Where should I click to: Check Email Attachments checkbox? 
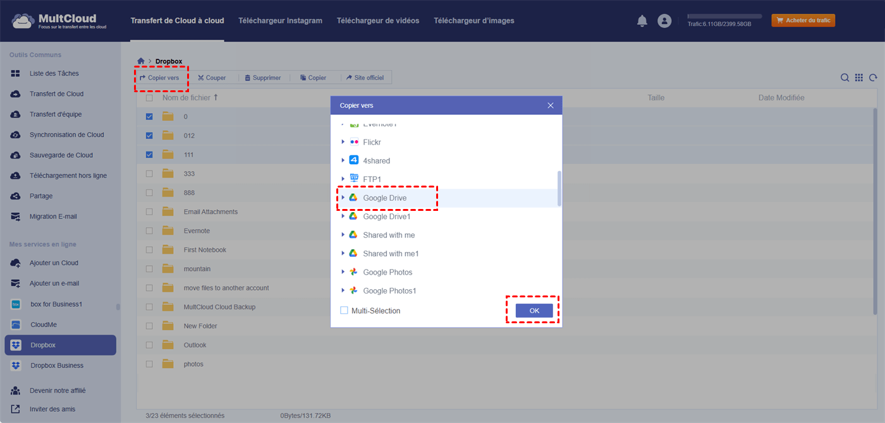[x=149, y=212]
